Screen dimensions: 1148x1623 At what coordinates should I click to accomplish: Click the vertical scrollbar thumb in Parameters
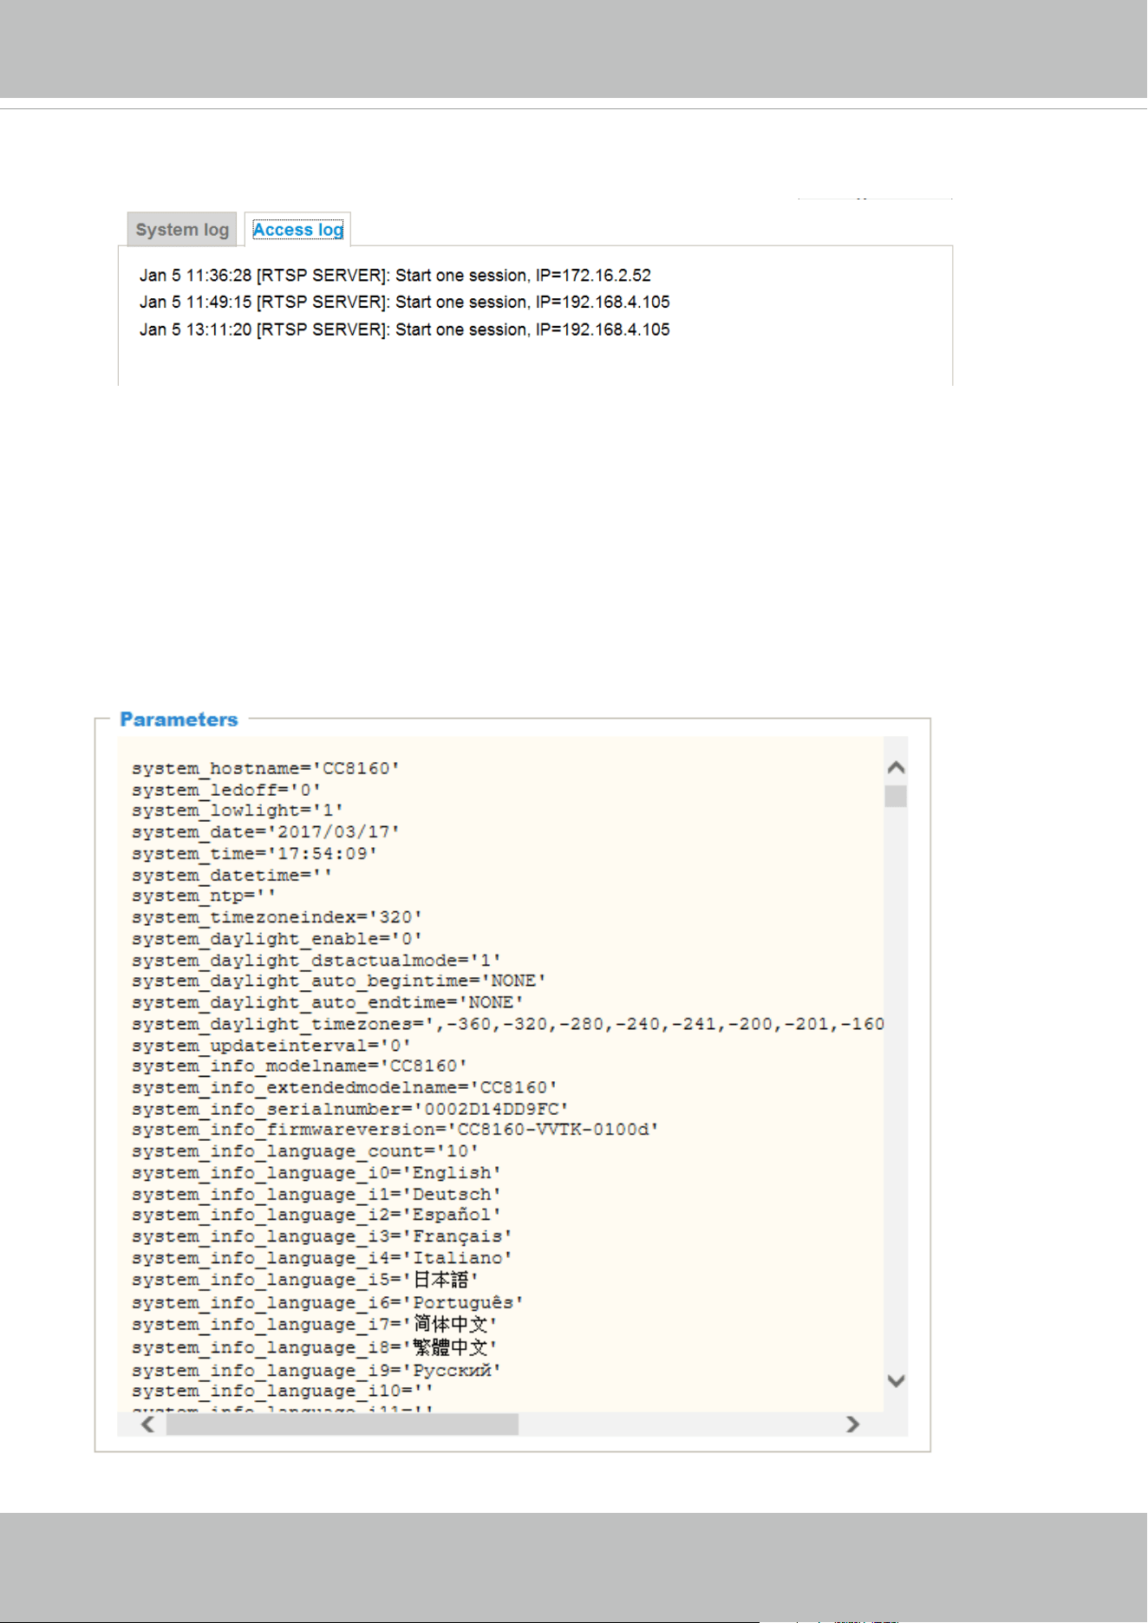(x=897, y=796)
